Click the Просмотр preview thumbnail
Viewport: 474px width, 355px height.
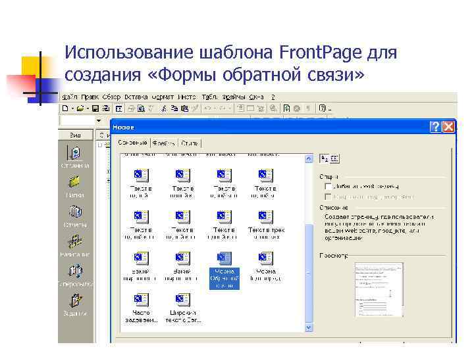379,289
